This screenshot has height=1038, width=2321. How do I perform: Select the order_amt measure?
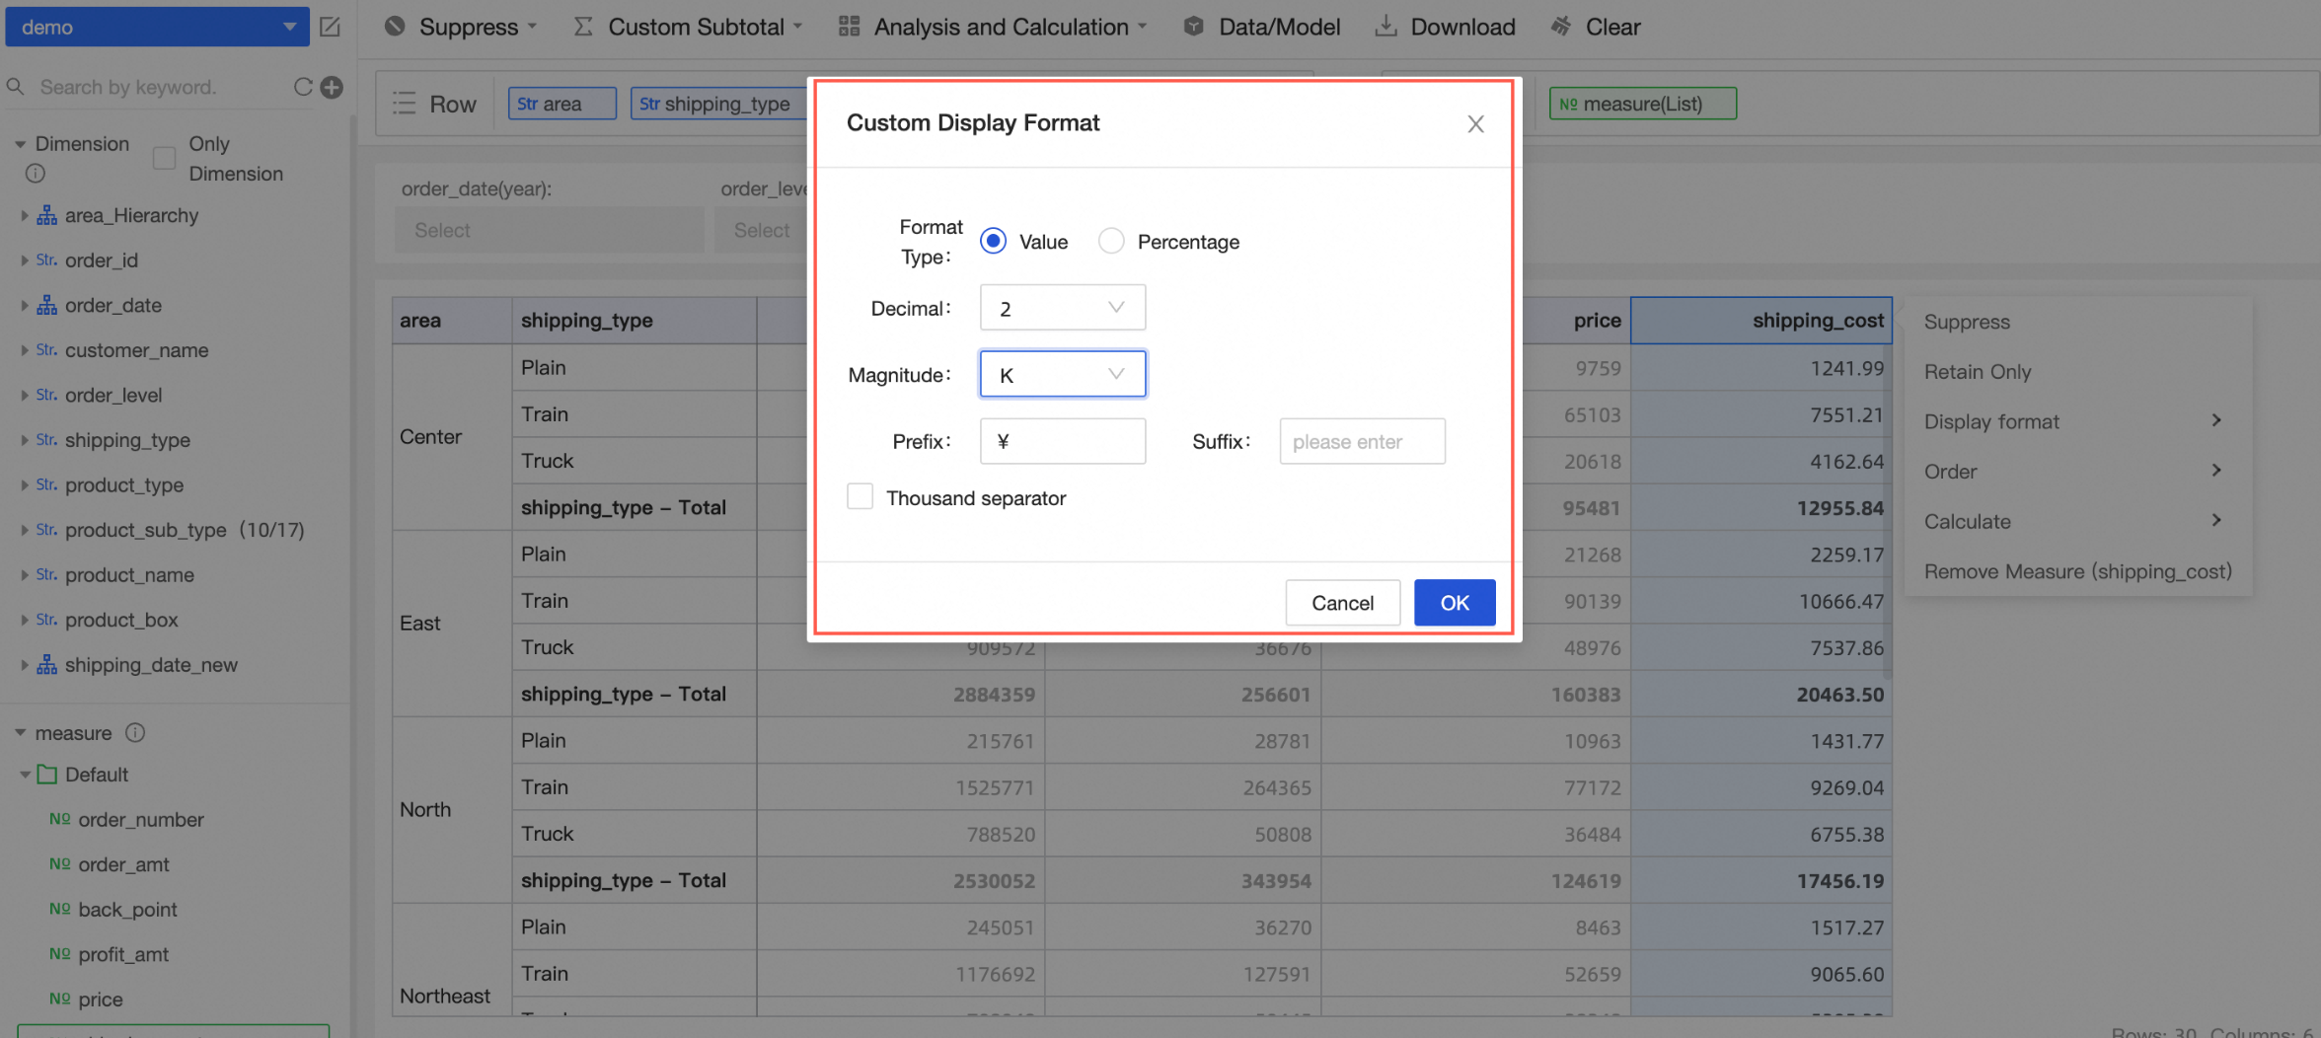pyautogui.click(x=123, y=864)
